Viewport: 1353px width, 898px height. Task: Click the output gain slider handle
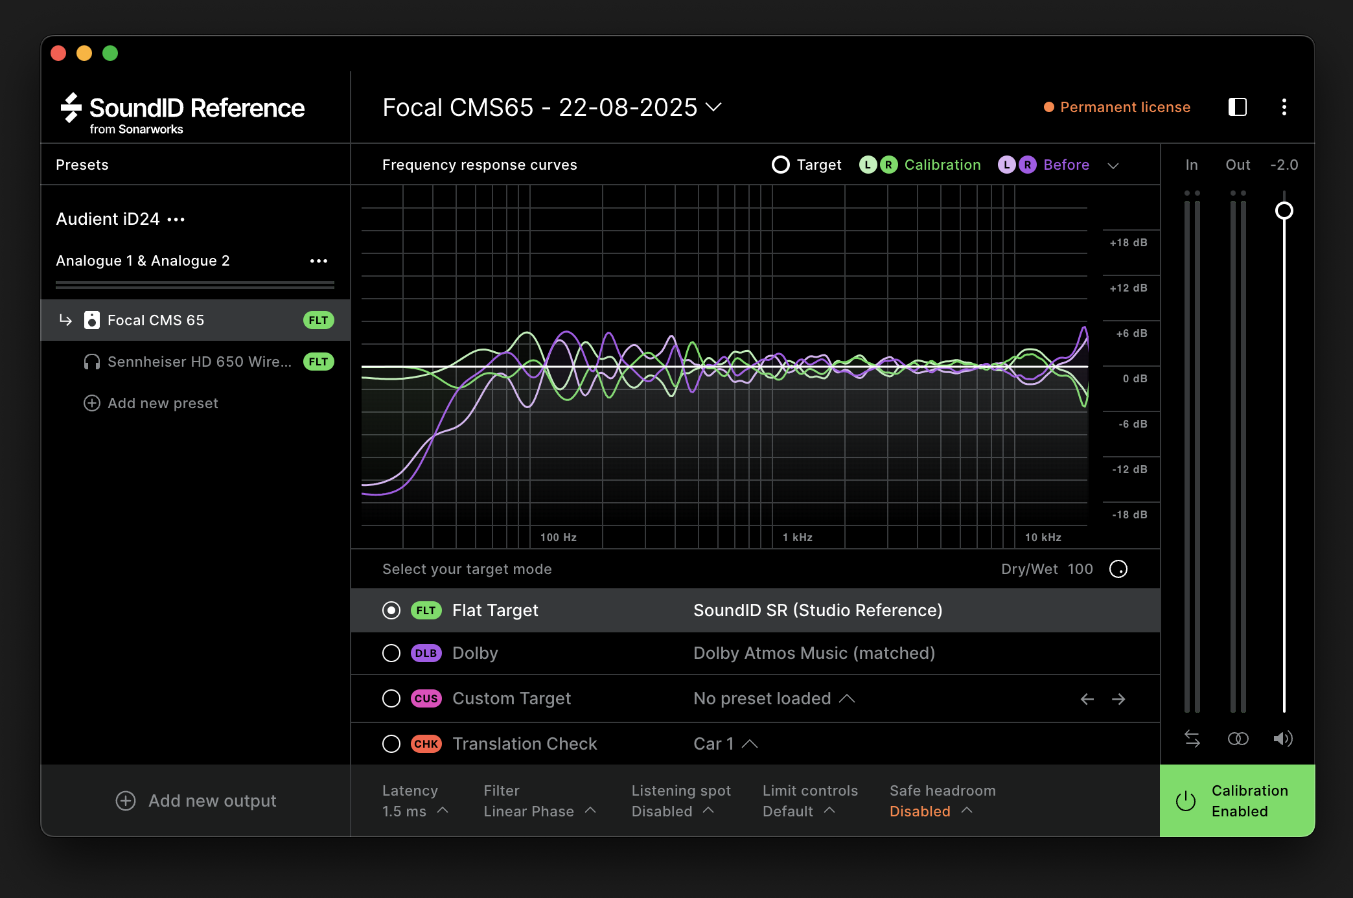(1284, 211)
